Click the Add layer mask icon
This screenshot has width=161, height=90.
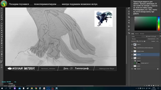coord(149,85)
